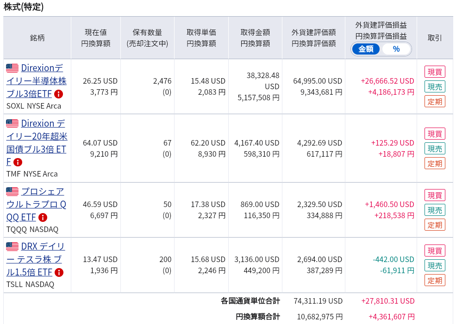Click the US flag icon in the TSLL row

pos(12,246)
